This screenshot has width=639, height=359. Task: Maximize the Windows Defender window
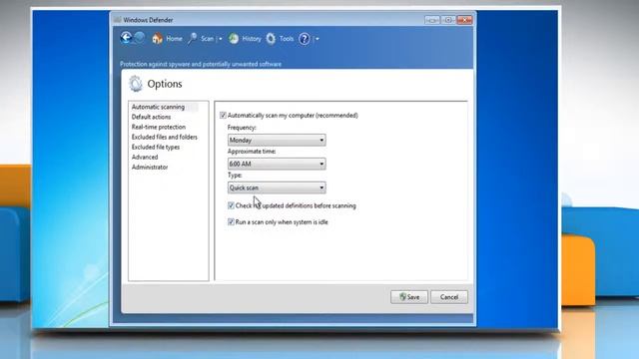click(x=448, y=20)
